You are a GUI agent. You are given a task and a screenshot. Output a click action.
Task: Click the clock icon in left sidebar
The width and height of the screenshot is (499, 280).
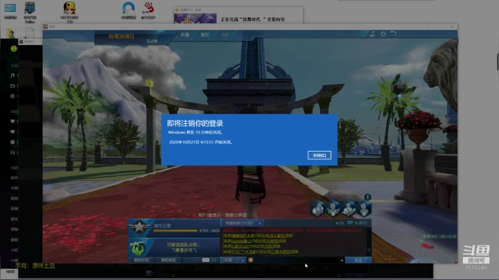12,142
